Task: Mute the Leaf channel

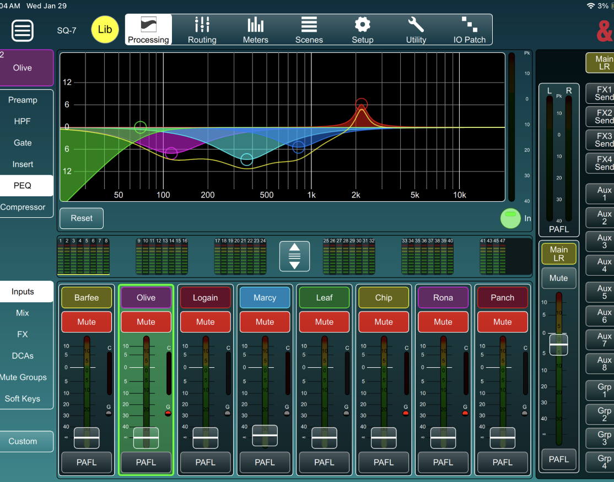Action: (324, 322)
